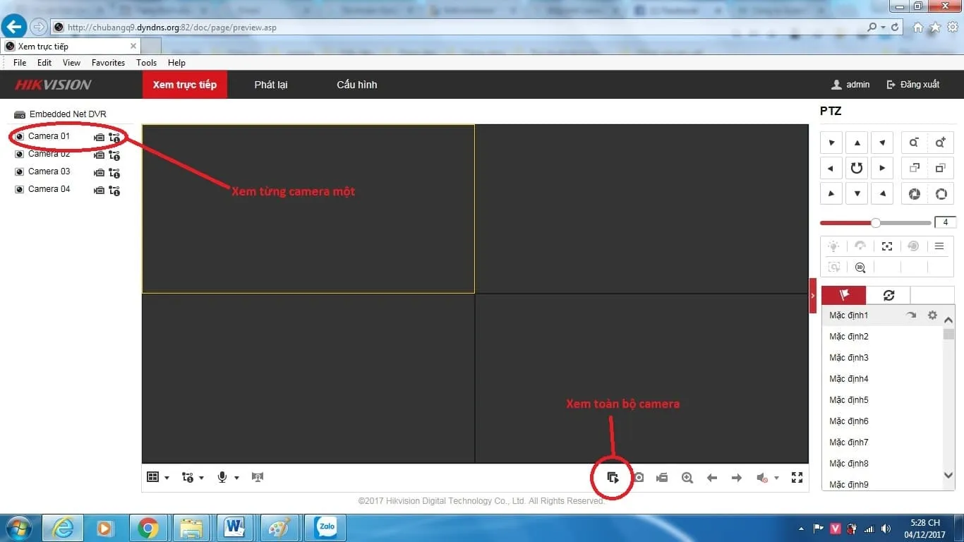Zoom in using the PTZ zoom+ control

click(941, 143)
